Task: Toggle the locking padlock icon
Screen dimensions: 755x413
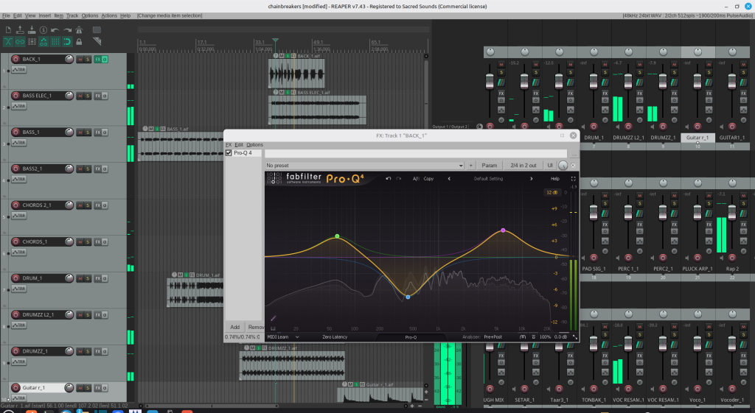Action: pos(79,42)
